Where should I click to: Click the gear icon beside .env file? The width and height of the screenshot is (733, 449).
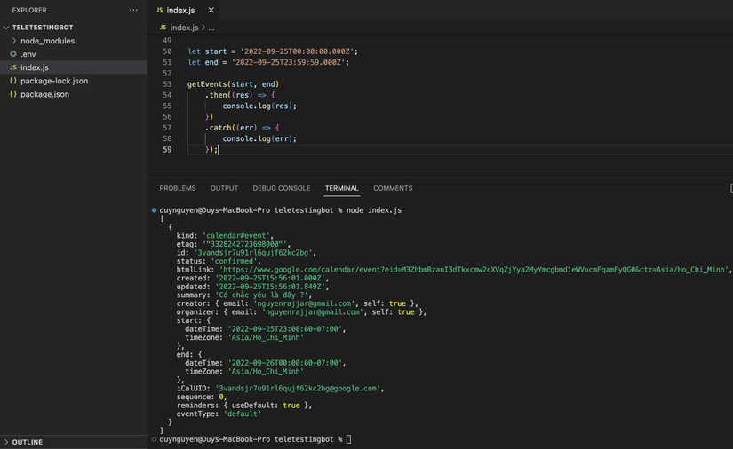[x=13, y=54]
